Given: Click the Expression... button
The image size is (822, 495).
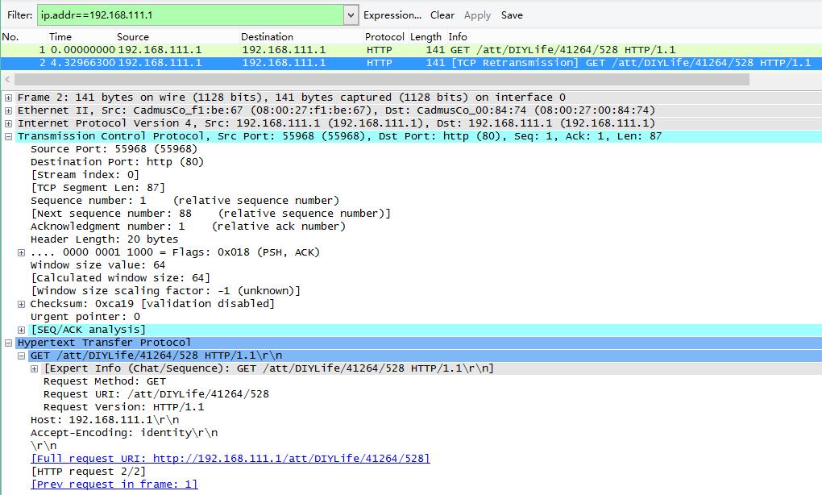Looking at the screenshot, I should [x=392, y=15].
